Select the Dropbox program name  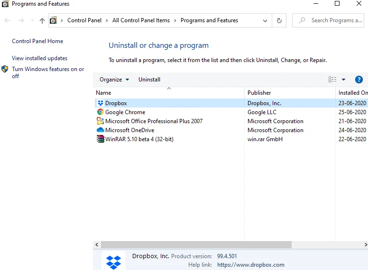(116, 103)
